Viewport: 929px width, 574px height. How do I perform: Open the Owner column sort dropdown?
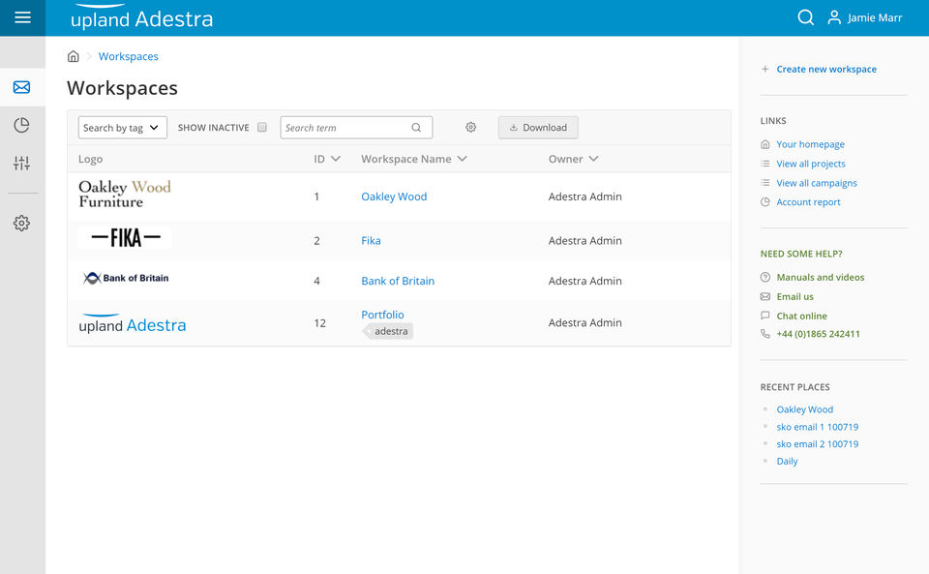593,159
